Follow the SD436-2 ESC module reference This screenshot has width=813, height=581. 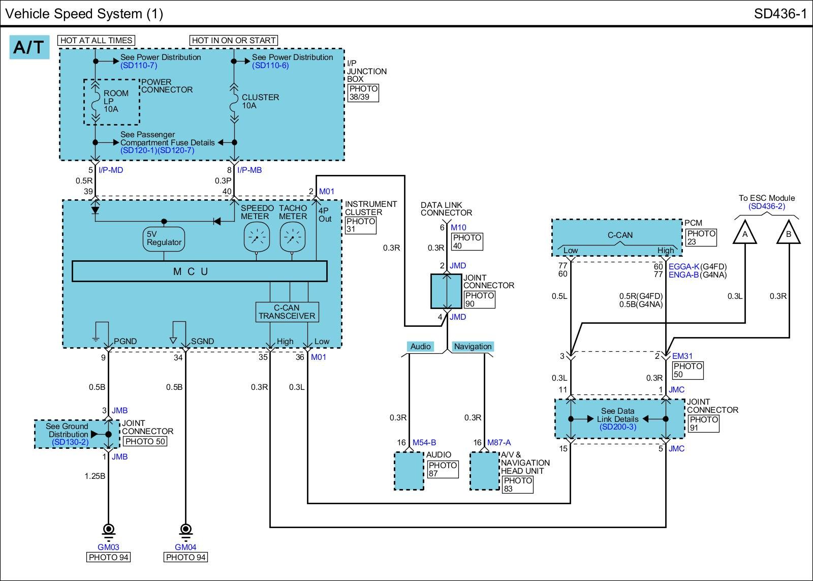coord(766,206)
